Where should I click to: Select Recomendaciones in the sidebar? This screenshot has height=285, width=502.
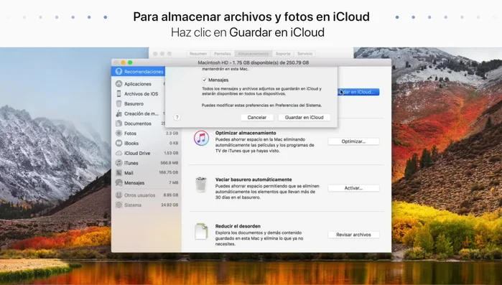tap(139, 71)
